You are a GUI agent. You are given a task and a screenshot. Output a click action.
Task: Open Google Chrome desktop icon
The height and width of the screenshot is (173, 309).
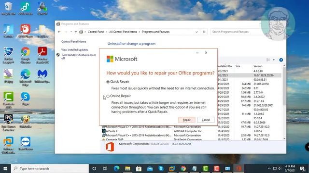coord(26,55)
